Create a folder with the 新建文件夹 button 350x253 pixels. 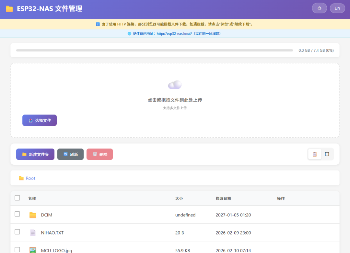[35, 154]
